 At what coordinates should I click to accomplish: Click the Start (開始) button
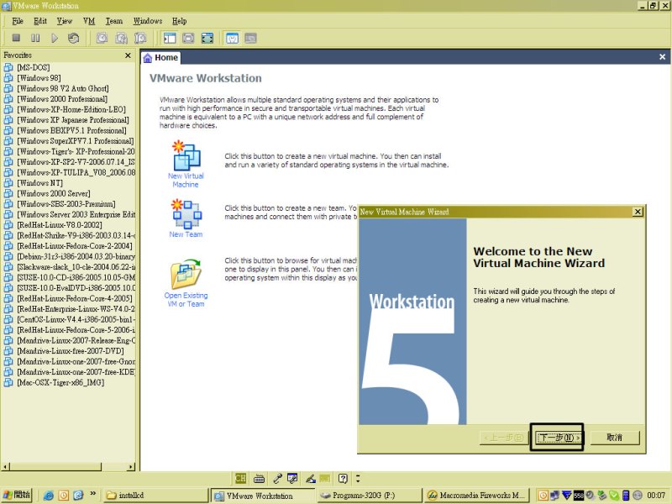pyautogui.click(x=17, y=495)
